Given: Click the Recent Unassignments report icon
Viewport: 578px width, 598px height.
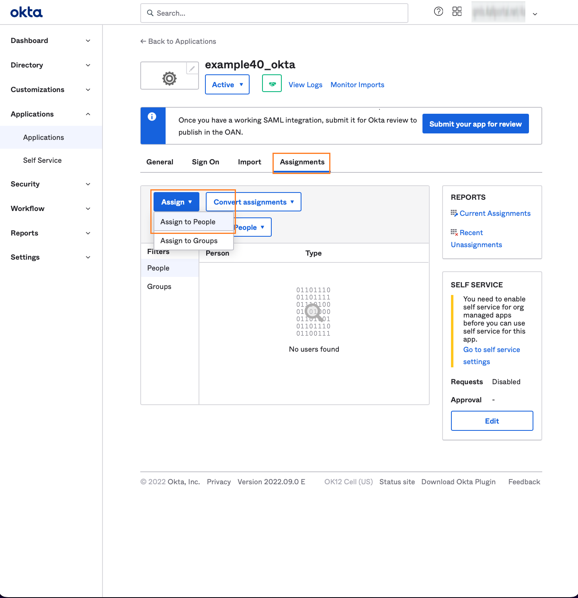Looking at the screenshot, I should point(454,232).
